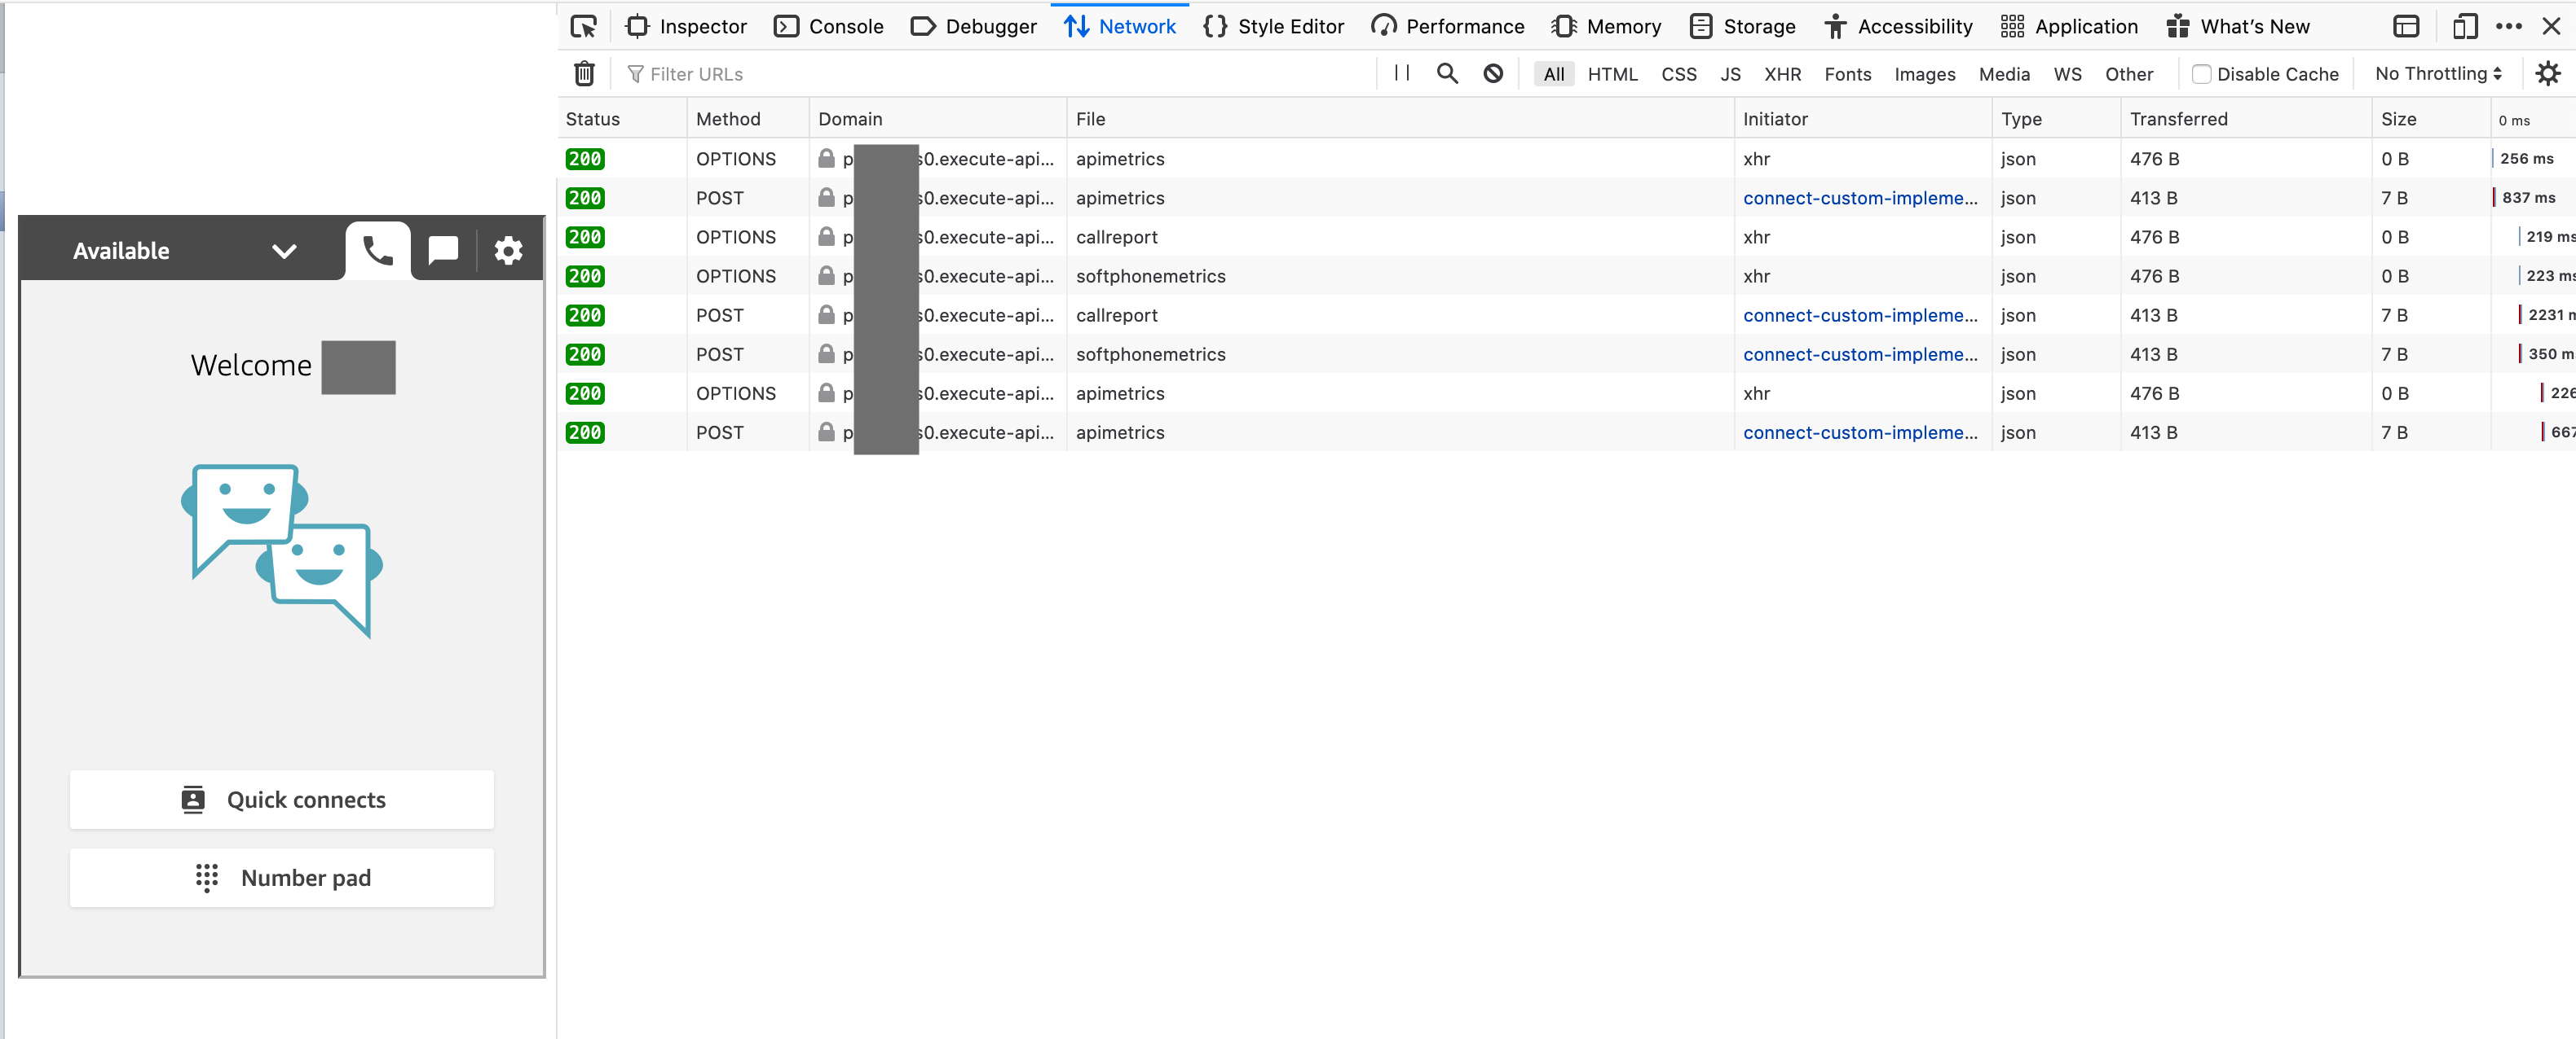Open the Style Editor tab
The height and width of the screenshot is (1039, 2576).
point(1273,27)
